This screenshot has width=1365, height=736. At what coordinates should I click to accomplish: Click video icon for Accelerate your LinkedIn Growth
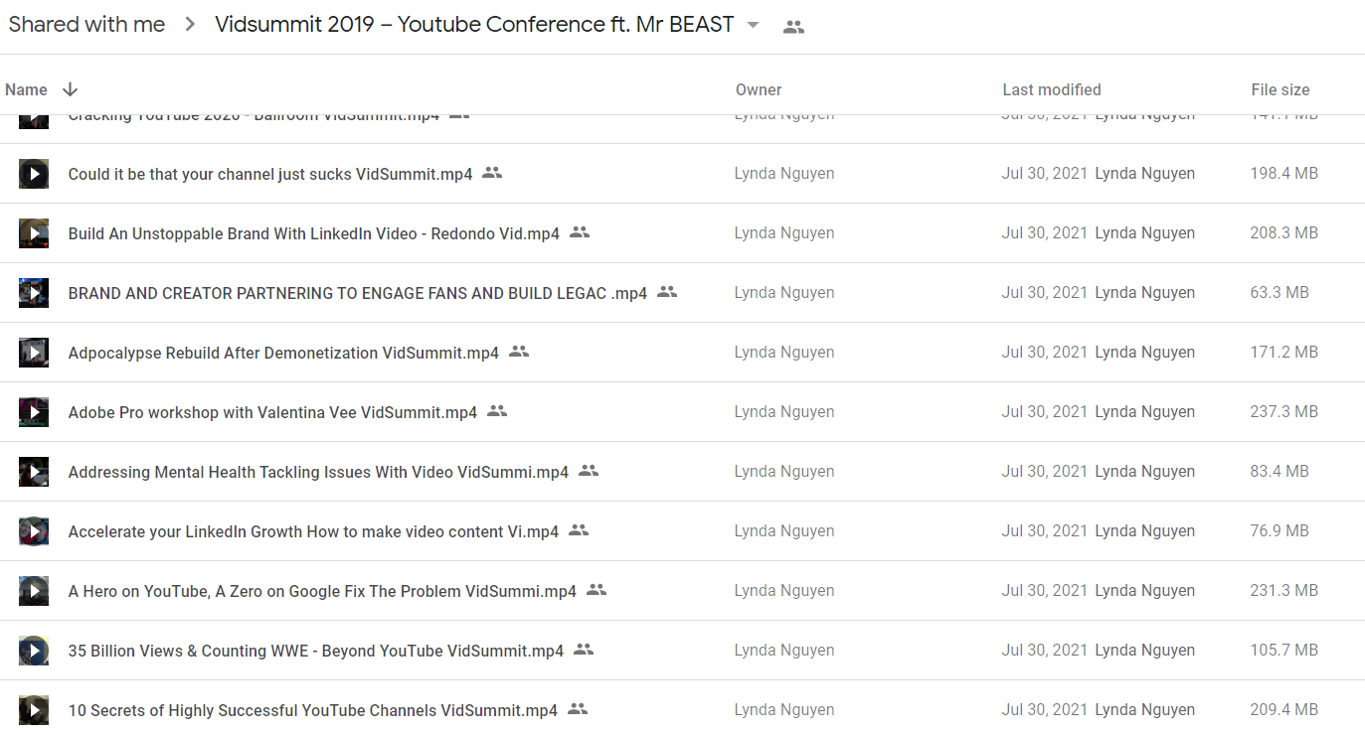34,531
